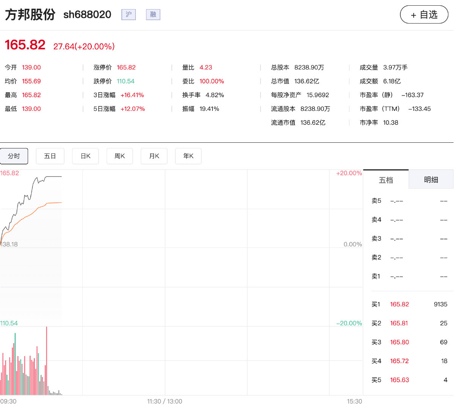Switch to the 五日 chart tab
The width and height of the screenshot is (456, 410).
(50, 156)
